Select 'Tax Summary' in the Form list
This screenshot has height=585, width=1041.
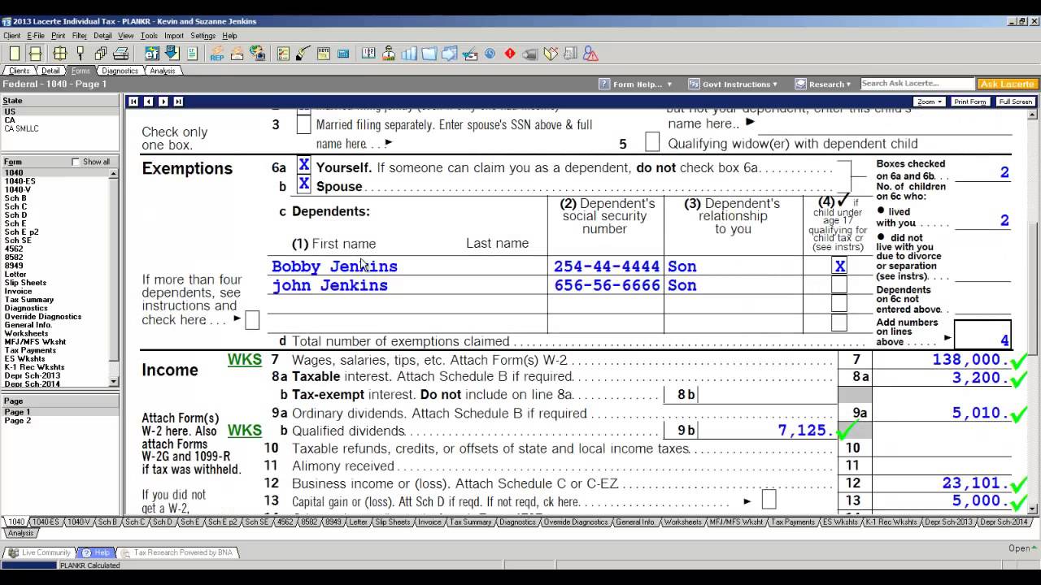pyautogui.click(x=29, y=300)
